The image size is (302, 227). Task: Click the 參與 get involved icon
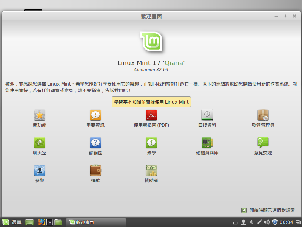tap(40, 170)
